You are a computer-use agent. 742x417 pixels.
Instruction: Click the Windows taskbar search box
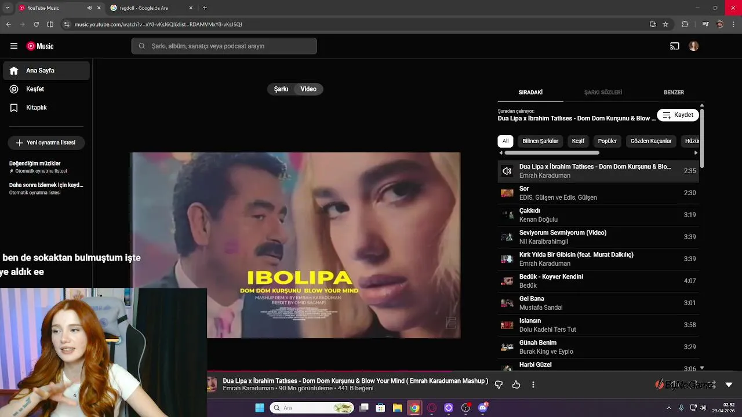(312, 408)
